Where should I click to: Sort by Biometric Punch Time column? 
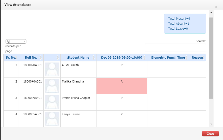(x=168, y=57)
